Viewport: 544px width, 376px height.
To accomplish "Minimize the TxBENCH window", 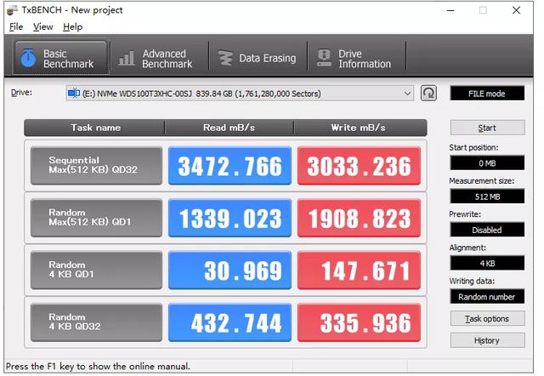I will (450, 10).
